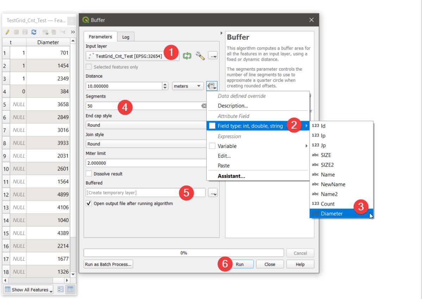This screenshot has width=422, height=299.
Task: Click Diameter cell with value 2214
Action: 48,246
